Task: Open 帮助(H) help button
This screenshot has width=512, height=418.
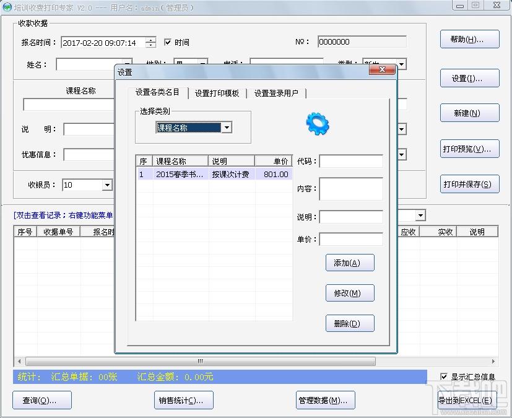Action: [x=469, y=39]
